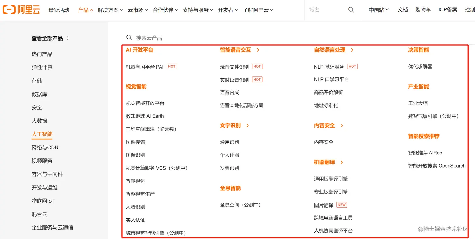The image size is (475, 239).
Task: Select 网络与CDN category
Action: (45, 147)
